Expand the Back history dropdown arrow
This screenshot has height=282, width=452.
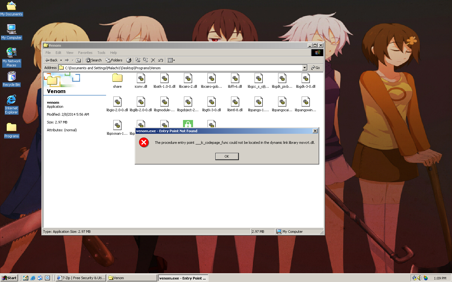(61, 60)
